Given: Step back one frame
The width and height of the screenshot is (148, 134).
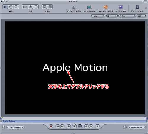Looking at the screenshot, I should (x=86, y=126).
